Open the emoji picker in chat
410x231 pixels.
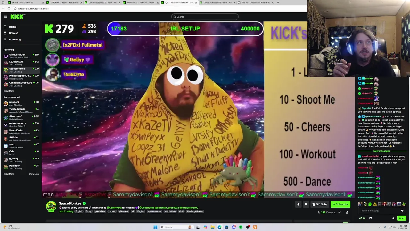point(402,211)
